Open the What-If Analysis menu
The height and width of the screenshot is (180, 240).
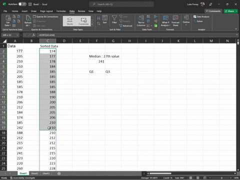coord(165,21)
